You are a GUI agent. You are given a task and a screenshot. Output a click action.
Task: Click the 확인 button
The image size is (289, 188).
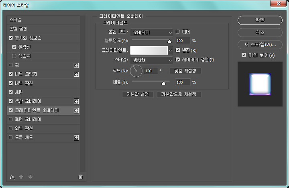pyautogui.click(x=260, y=20)
